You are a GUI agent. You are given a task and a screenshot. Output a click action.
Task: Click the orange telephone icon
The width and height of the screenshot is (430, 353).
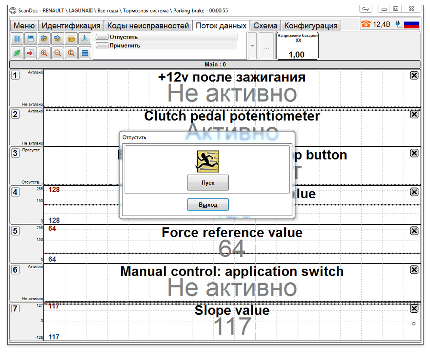pos(366,24)
